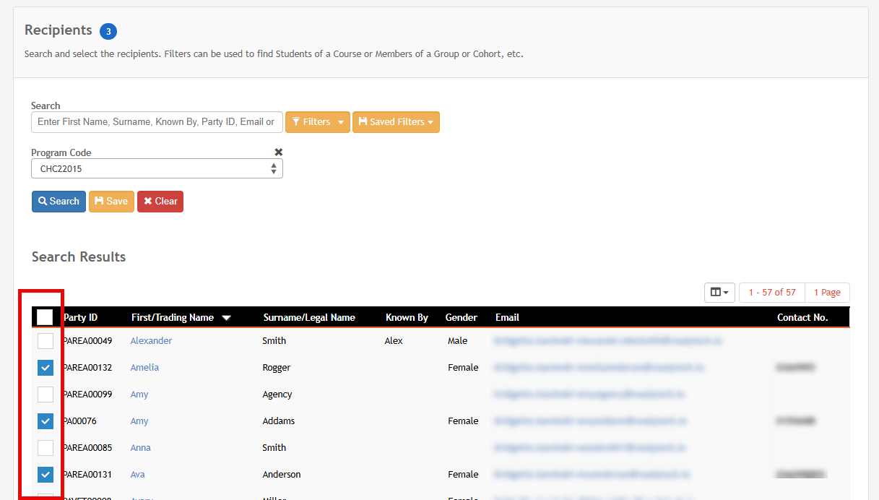The image size is (879, 500).
Task: Check the box for Alexander Smith
Action: (x=45, y=341)
